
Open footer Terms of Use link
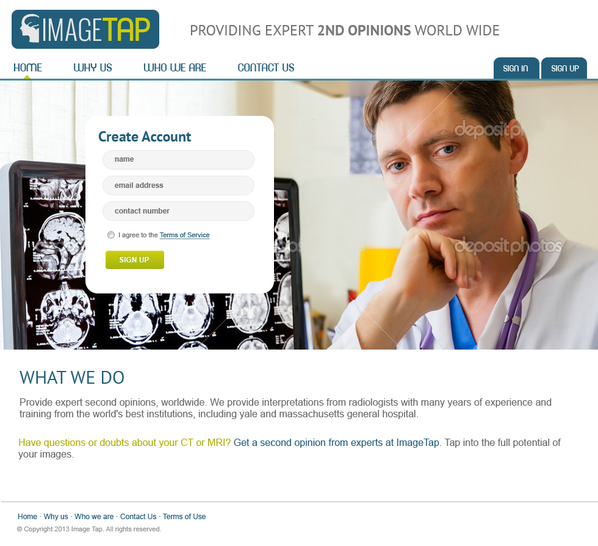[184, 516]
